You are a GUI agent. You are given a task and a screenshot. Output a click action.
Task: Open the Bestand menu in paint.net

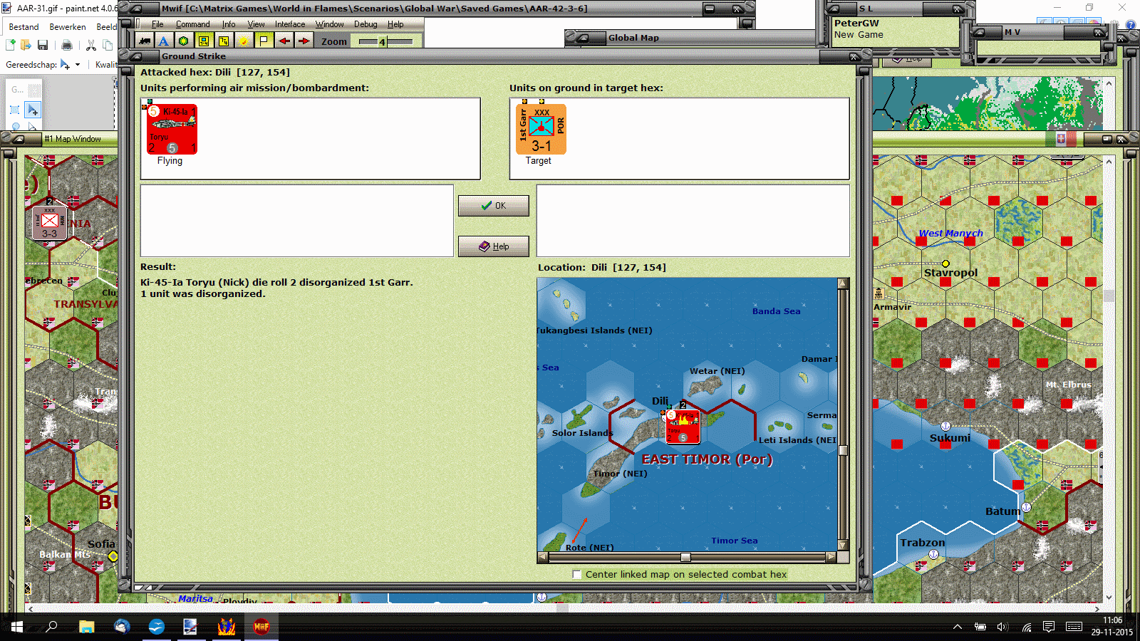tap(24, 27)
